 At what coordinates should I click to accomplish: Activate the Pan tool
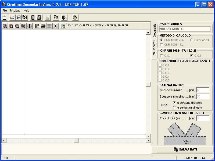click(x=30, y=26)
